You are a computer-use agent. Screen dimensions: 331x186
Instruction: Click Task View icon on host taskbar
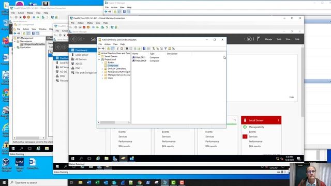click(71, 182)
